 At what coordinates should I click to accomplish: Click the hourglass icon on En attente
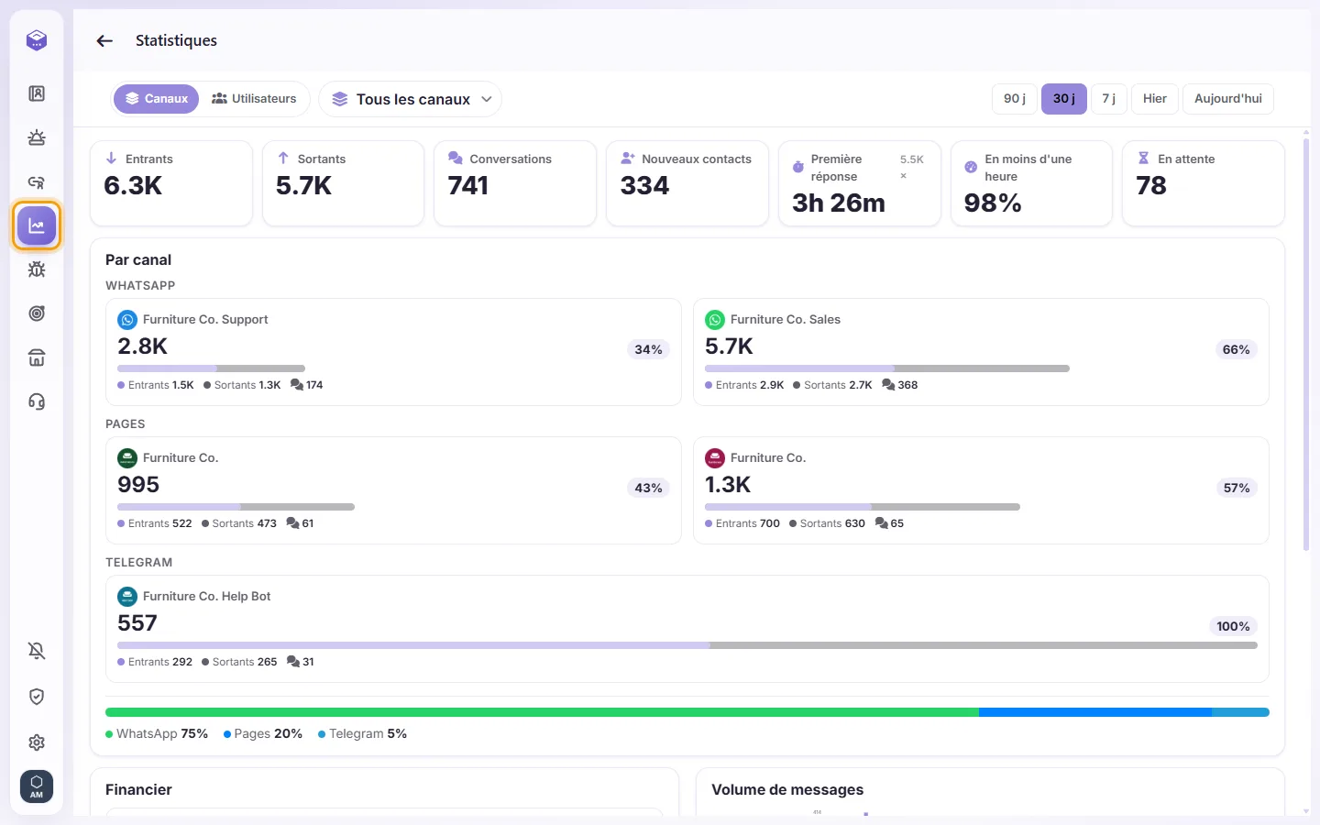coord(1143,159)
